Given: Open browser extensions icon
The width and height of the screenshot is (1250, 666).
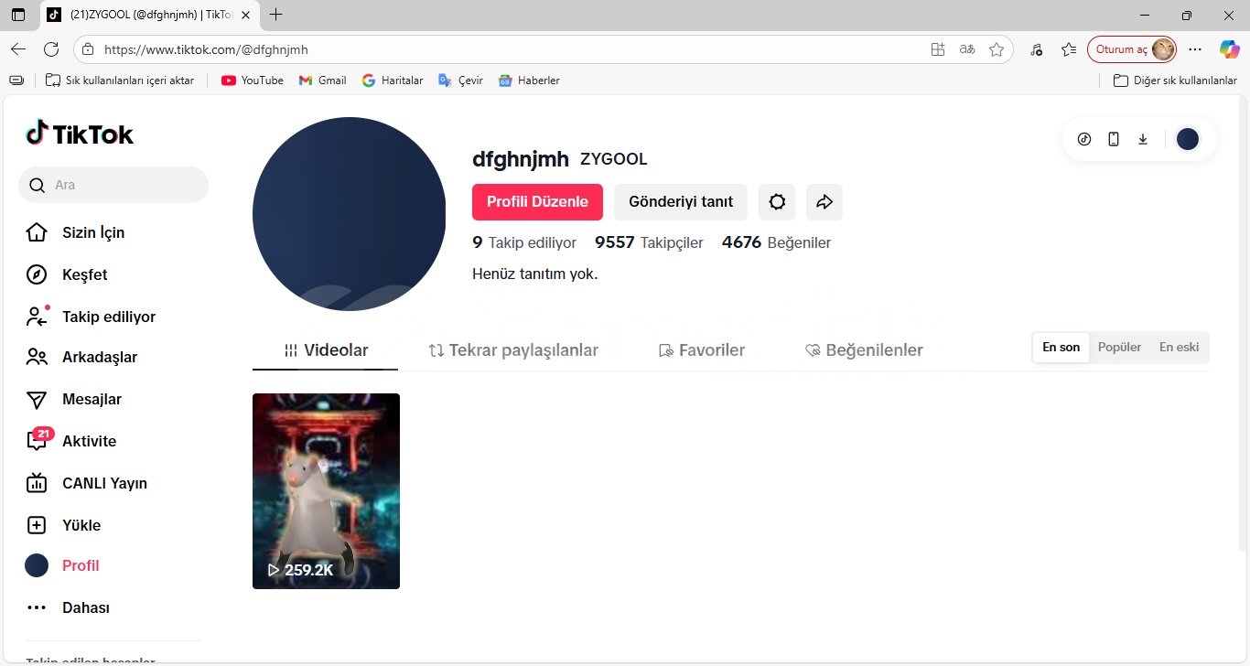Looking at the screenshot, I should click(x=1036, y=49).
